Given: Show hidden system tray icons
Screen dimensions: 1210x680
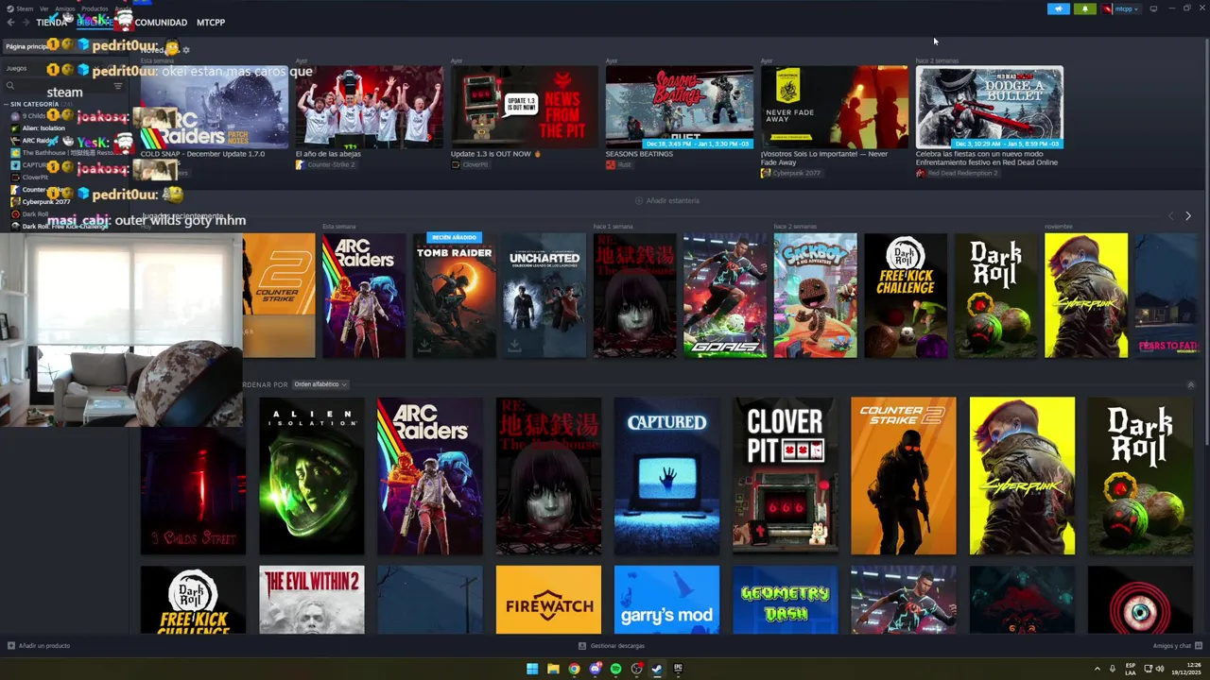Looking at the screenshot, I should click(1097, 669).
